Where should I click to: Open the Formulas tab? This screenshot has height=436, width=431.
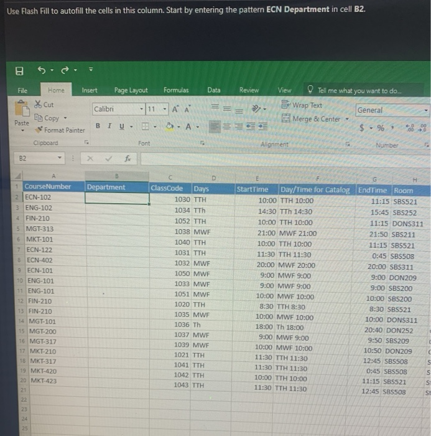[176, 90]
